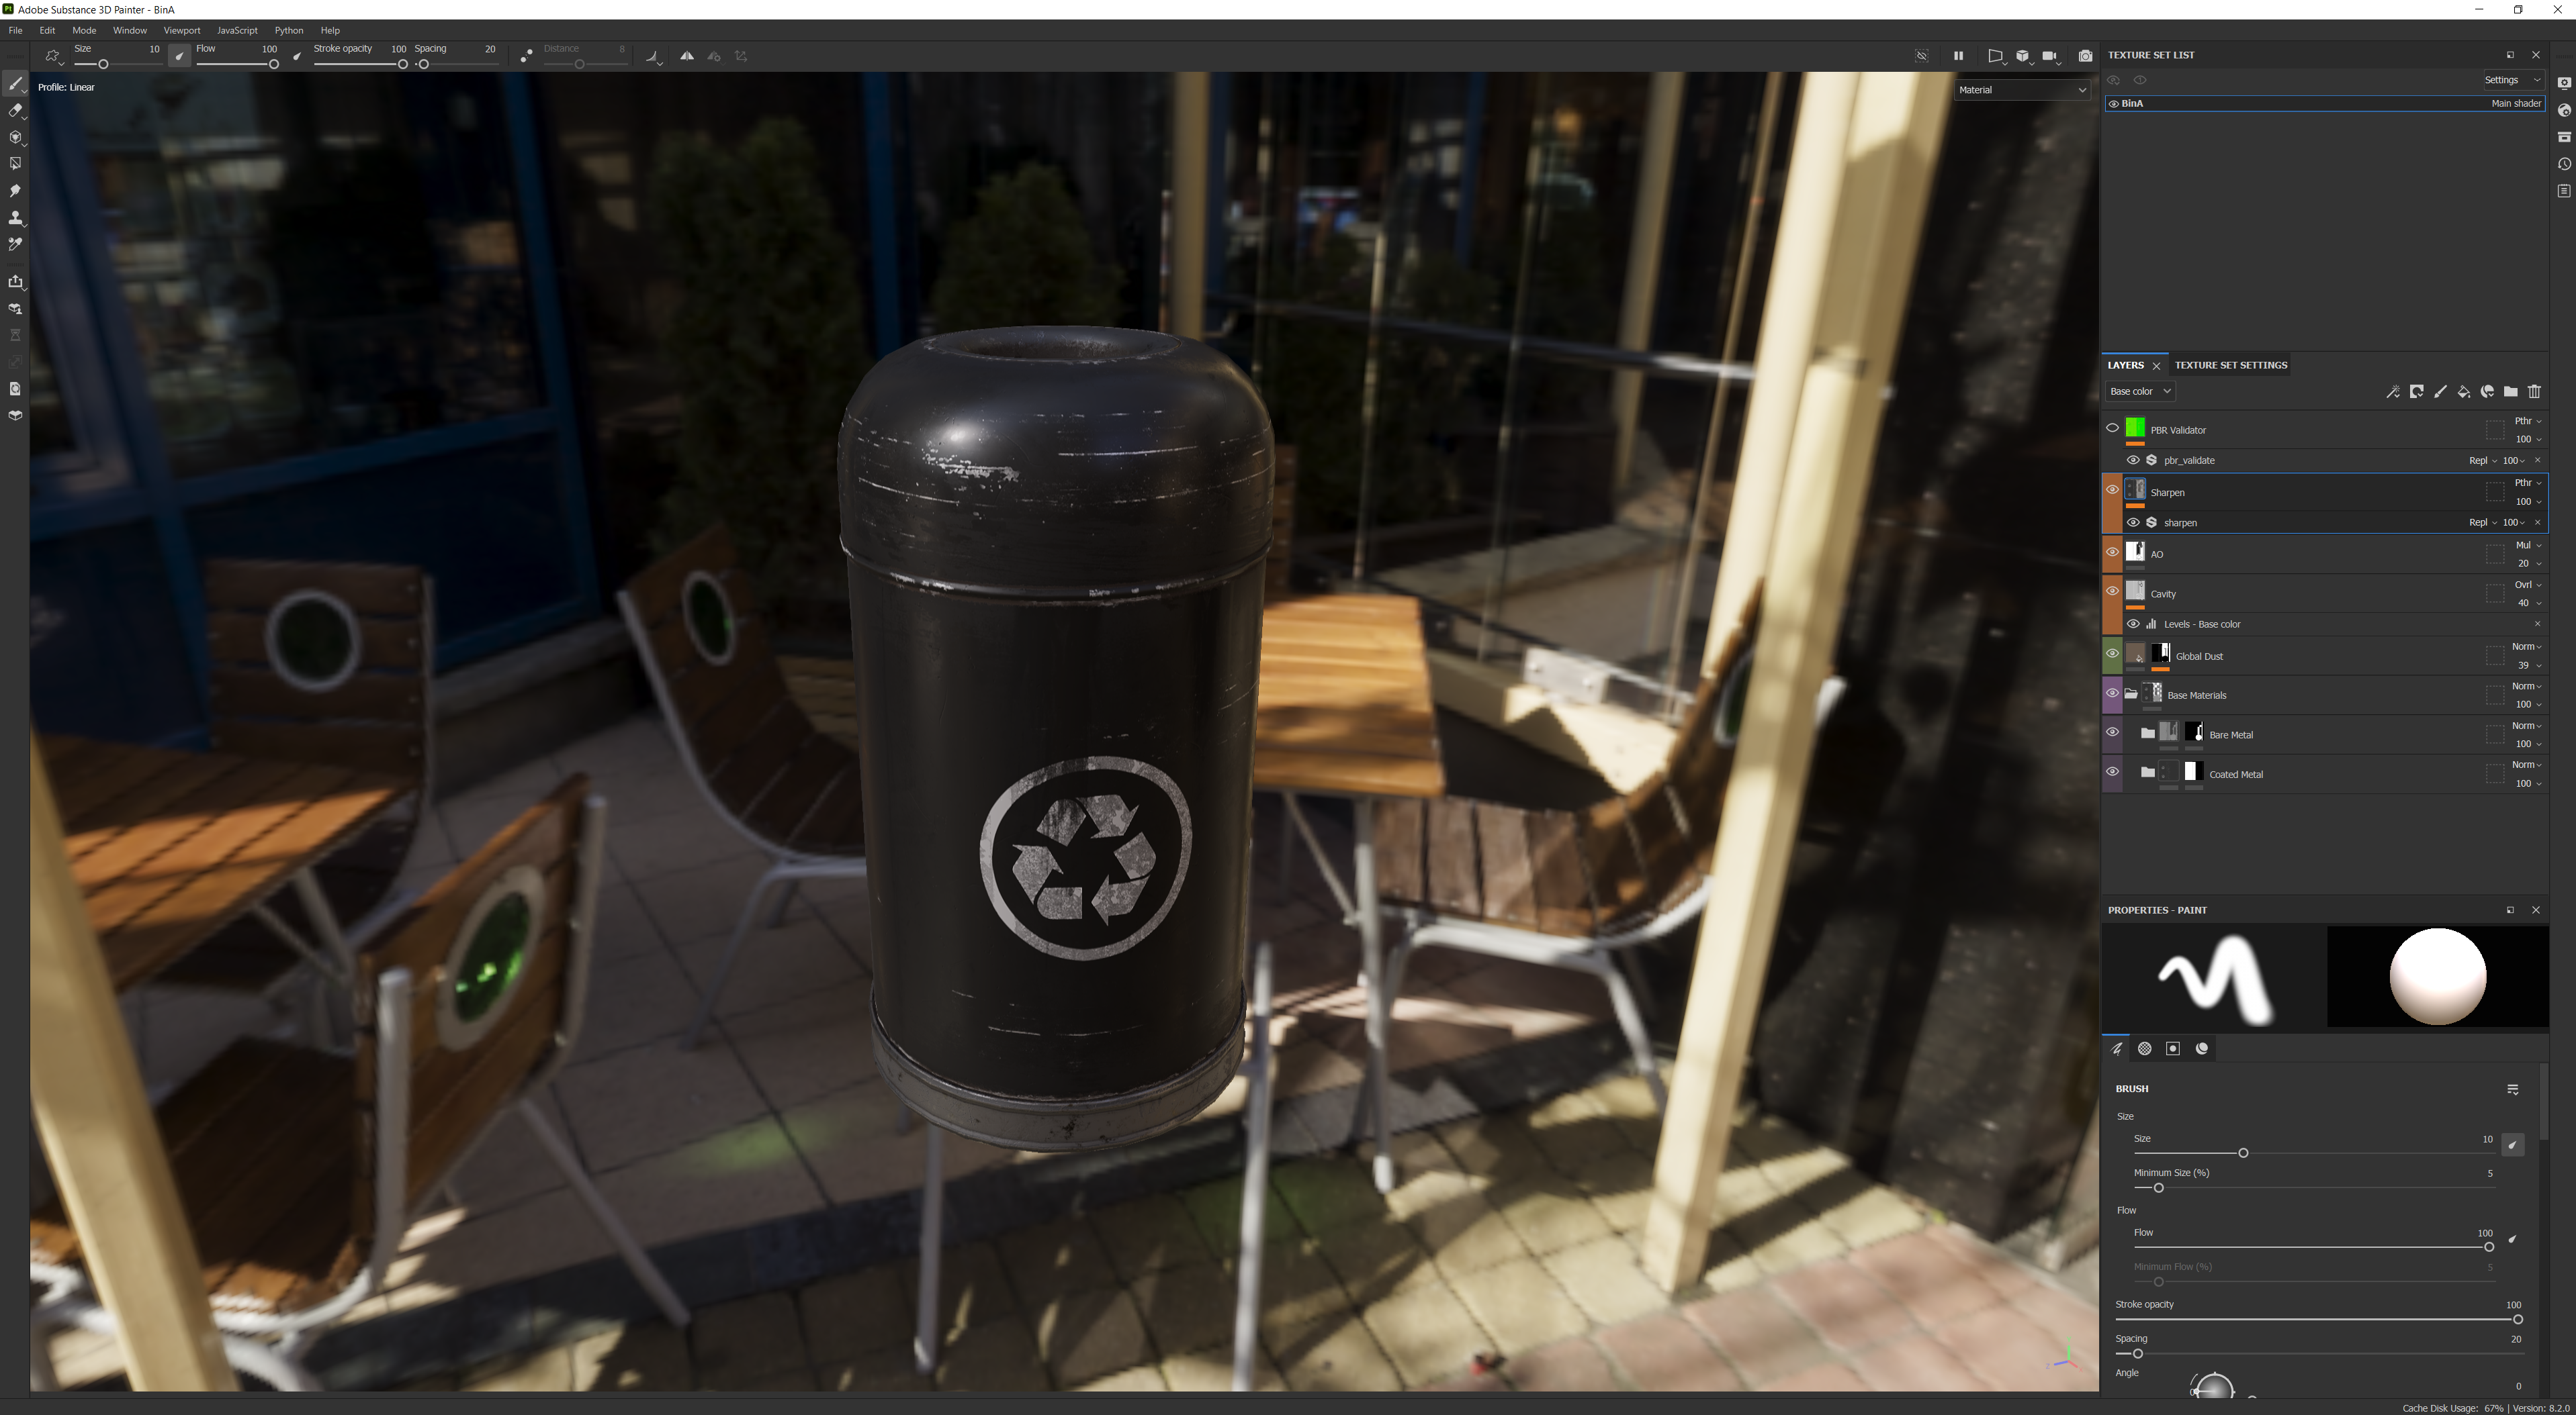Open the History panel from right sidebar
Screen dimensions: 2576x1415
tap(2564, 164)
